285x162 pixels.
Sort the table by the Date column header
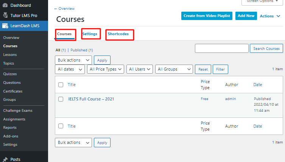click(x=257, y=85)
